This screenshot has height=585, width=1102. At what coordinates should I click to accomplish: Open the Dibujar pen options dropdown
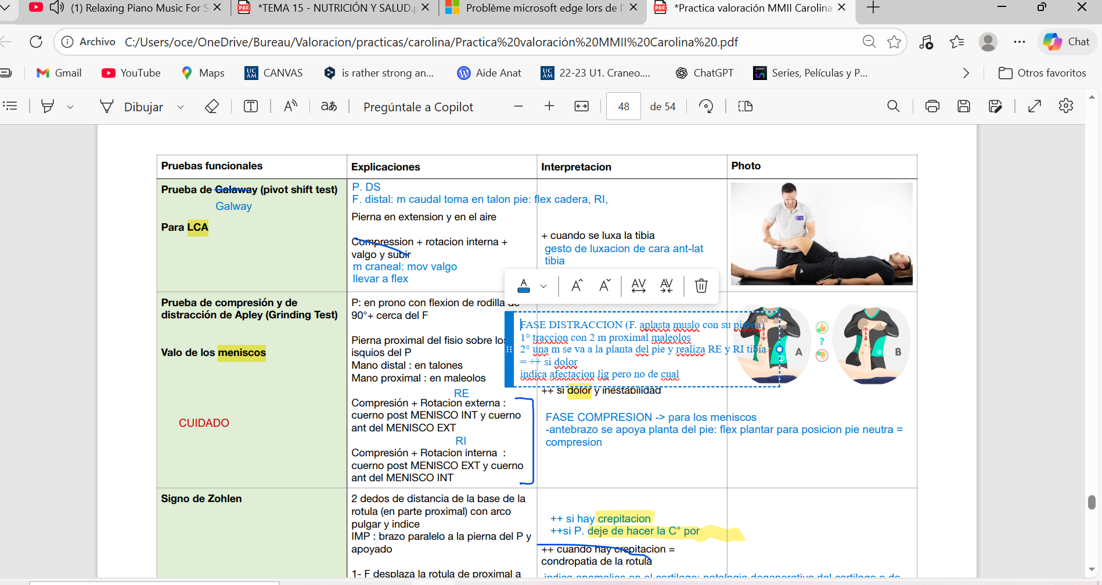point(181,106)
